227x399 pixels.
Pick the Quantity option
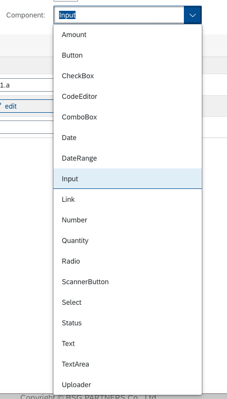(127, 240)
